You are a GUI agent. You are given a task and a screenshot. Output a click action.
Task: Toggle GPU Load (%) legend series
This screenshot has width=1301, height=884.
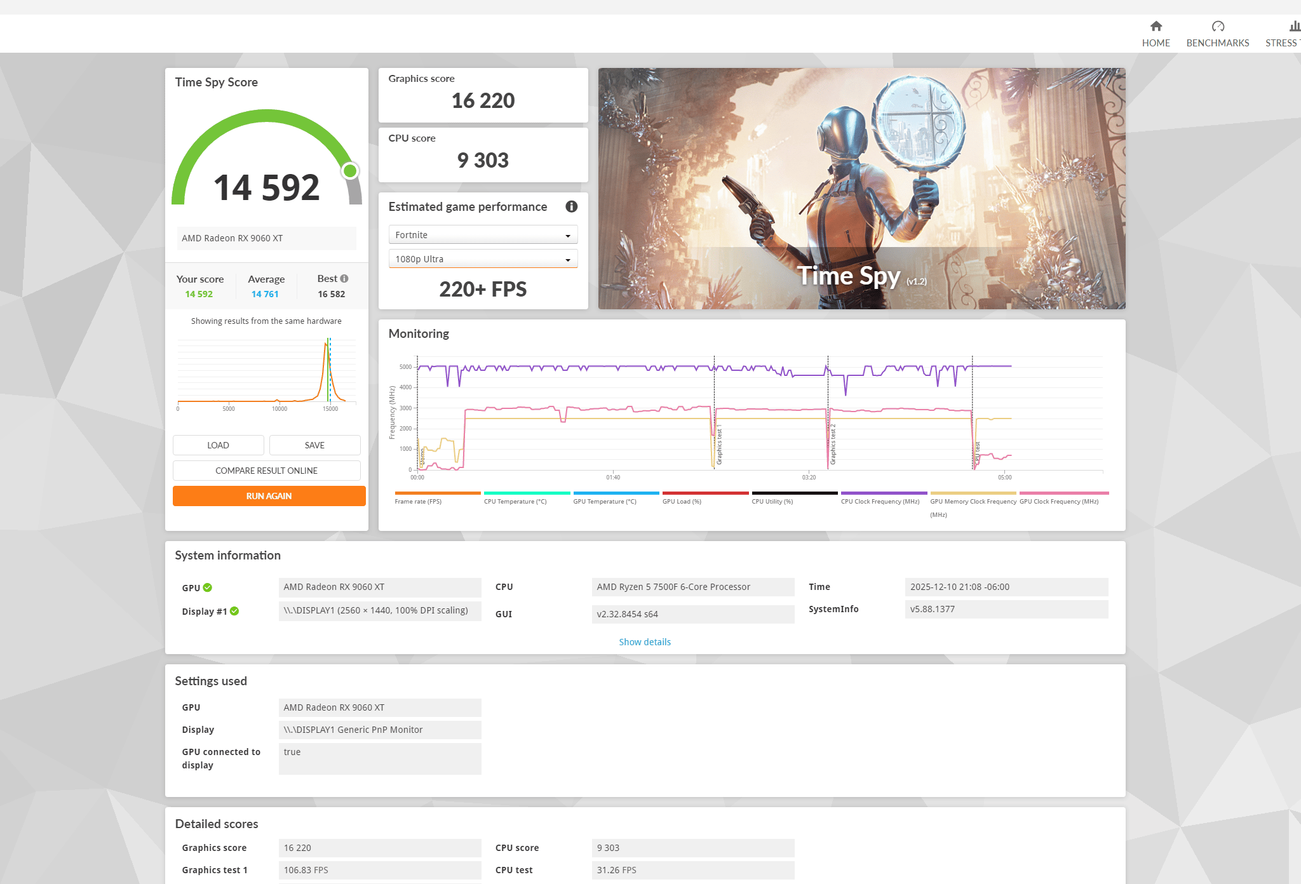coord(682,501)
